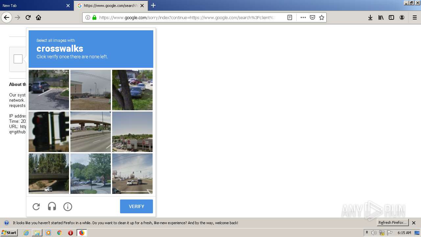Click the VERIFY button
Viewport: 421px width, 237px height.
tap(136, 206)
